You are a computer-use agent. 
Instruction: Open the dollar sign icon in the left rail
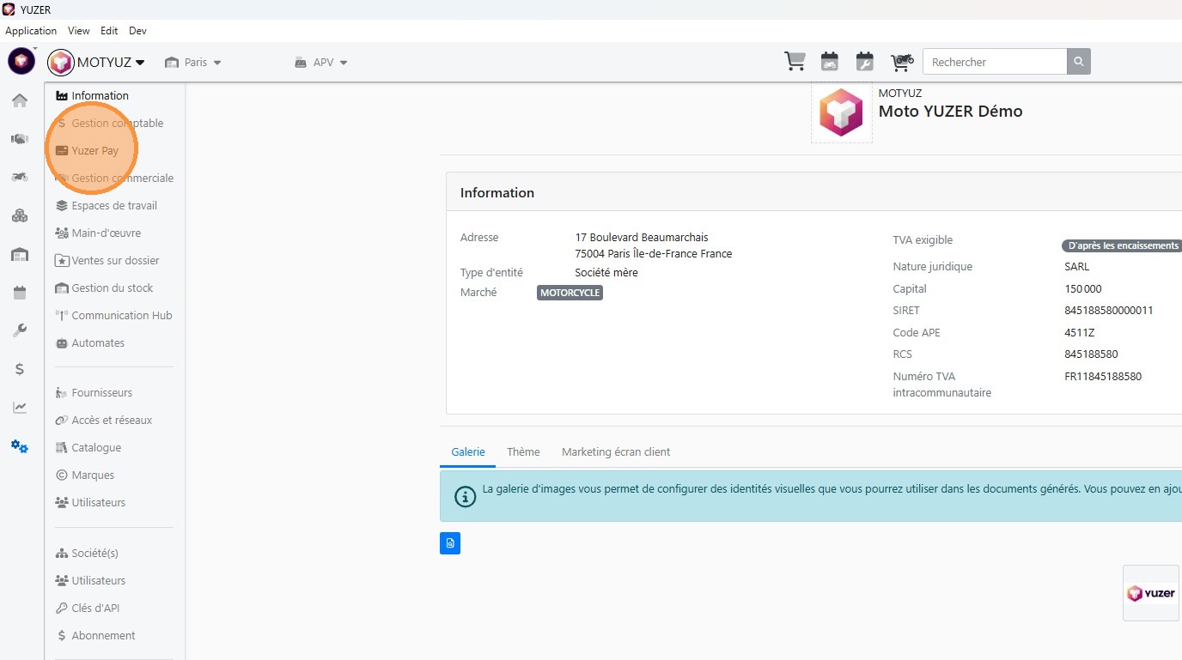coord(20,369)
